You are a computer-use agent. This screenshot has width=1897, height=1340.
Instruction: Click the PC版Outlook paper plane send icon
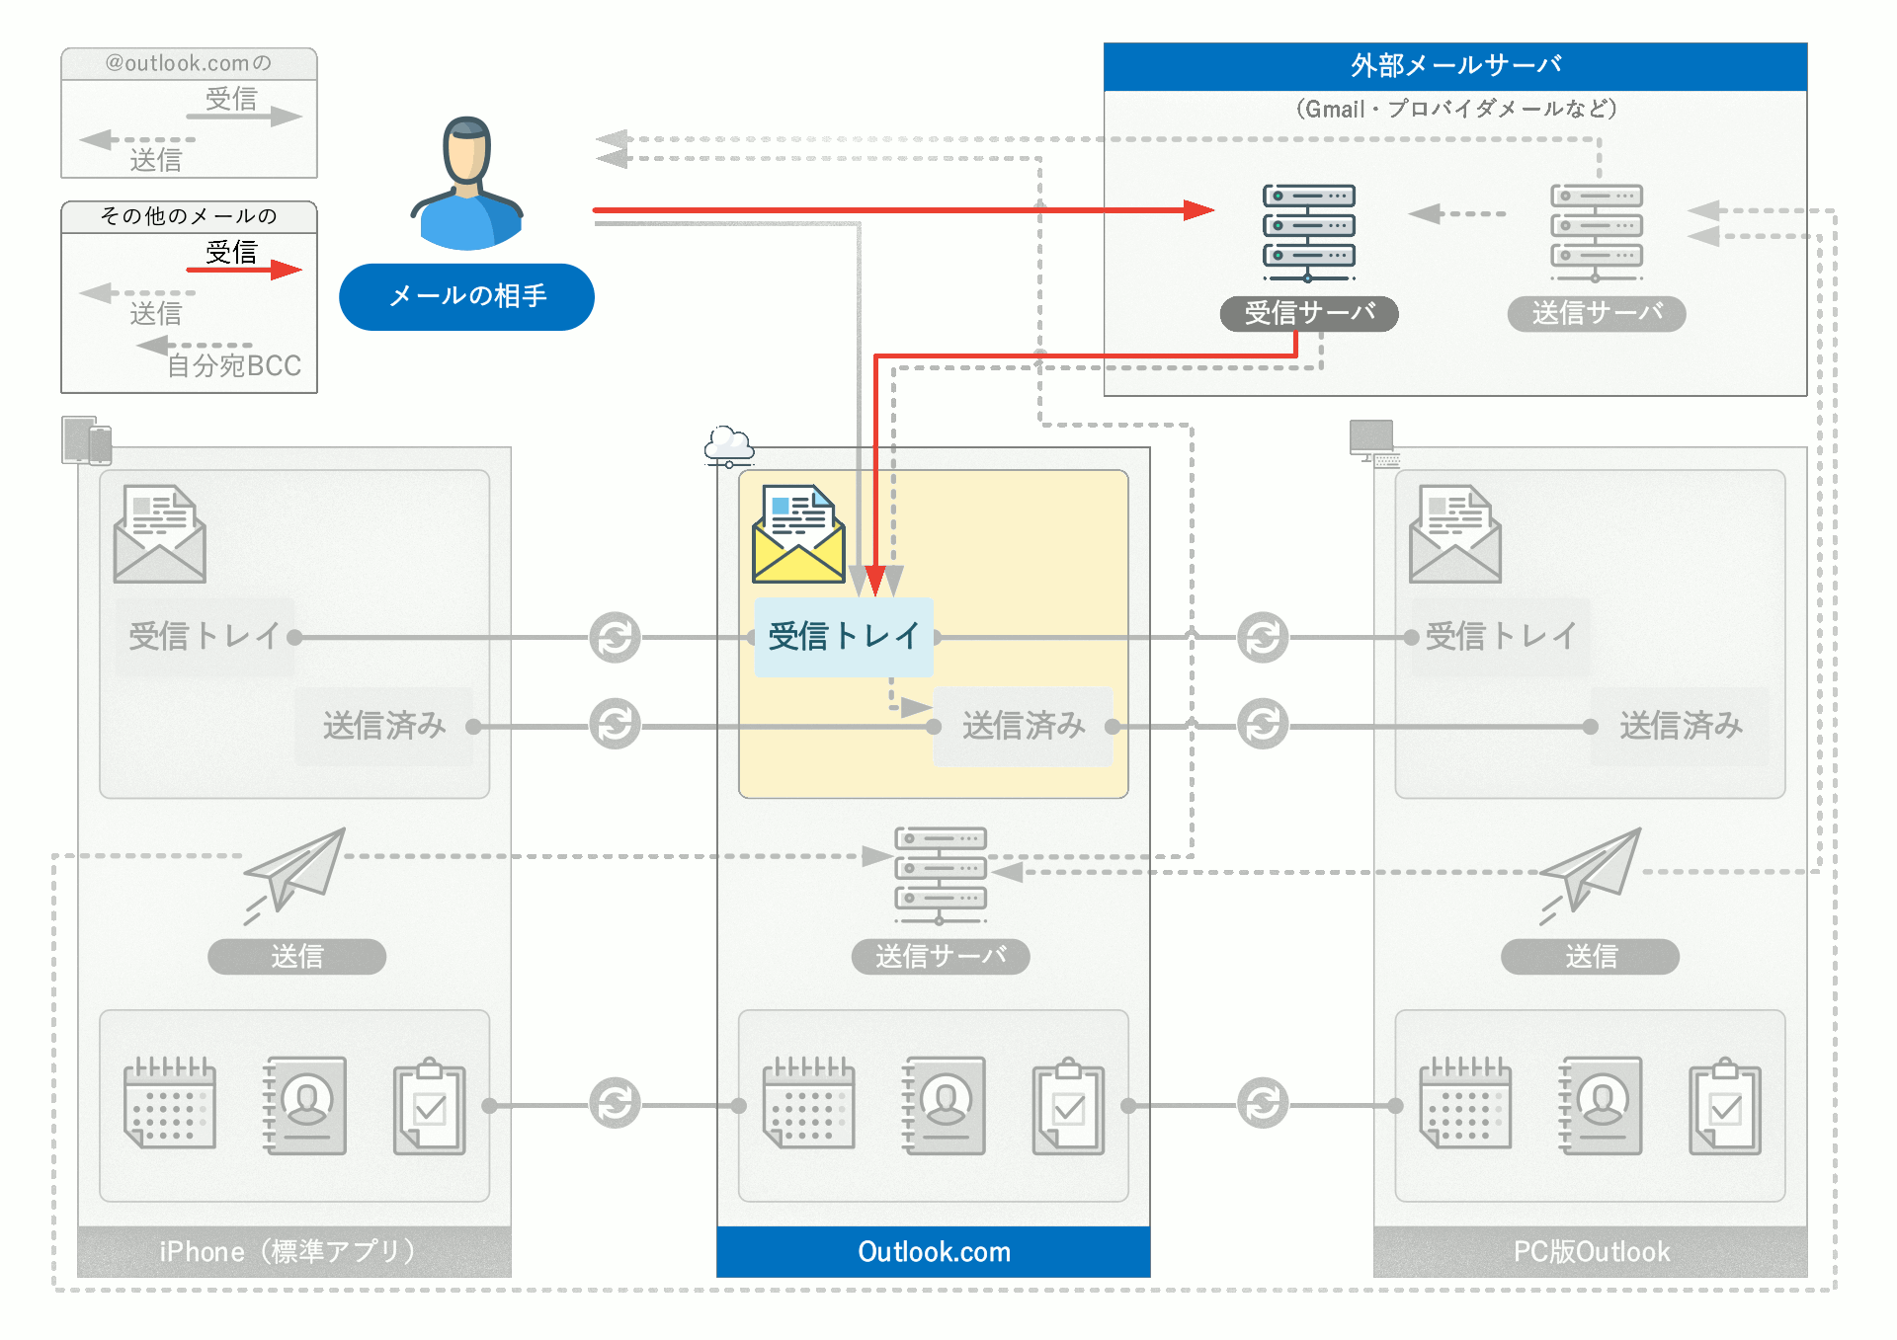pyautogui.click(x=1590, y=875)
